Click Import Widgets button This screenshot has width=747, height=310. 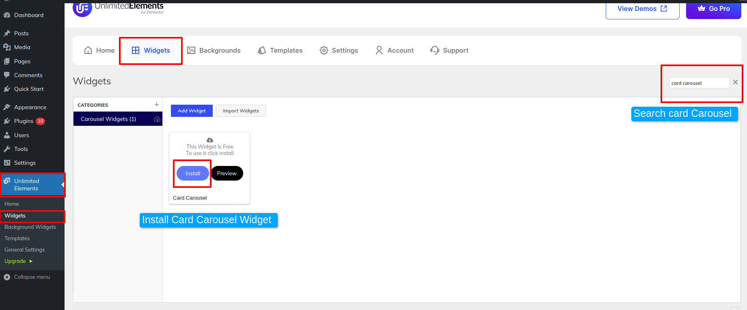pyautogui.click(x=241, y=111)
